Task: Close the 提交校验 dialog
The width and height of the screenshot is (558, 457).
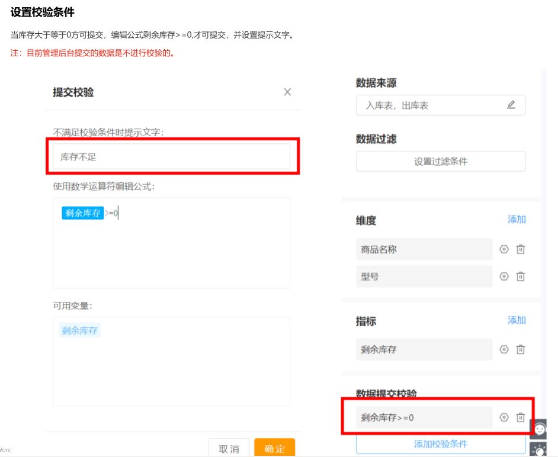Action: click(287, 92)
